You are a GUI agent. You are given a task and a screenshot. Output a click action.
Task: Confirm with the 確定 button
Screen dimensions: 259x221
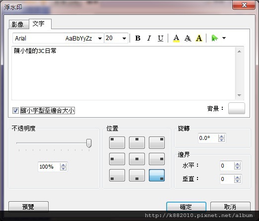pos(186,207)
